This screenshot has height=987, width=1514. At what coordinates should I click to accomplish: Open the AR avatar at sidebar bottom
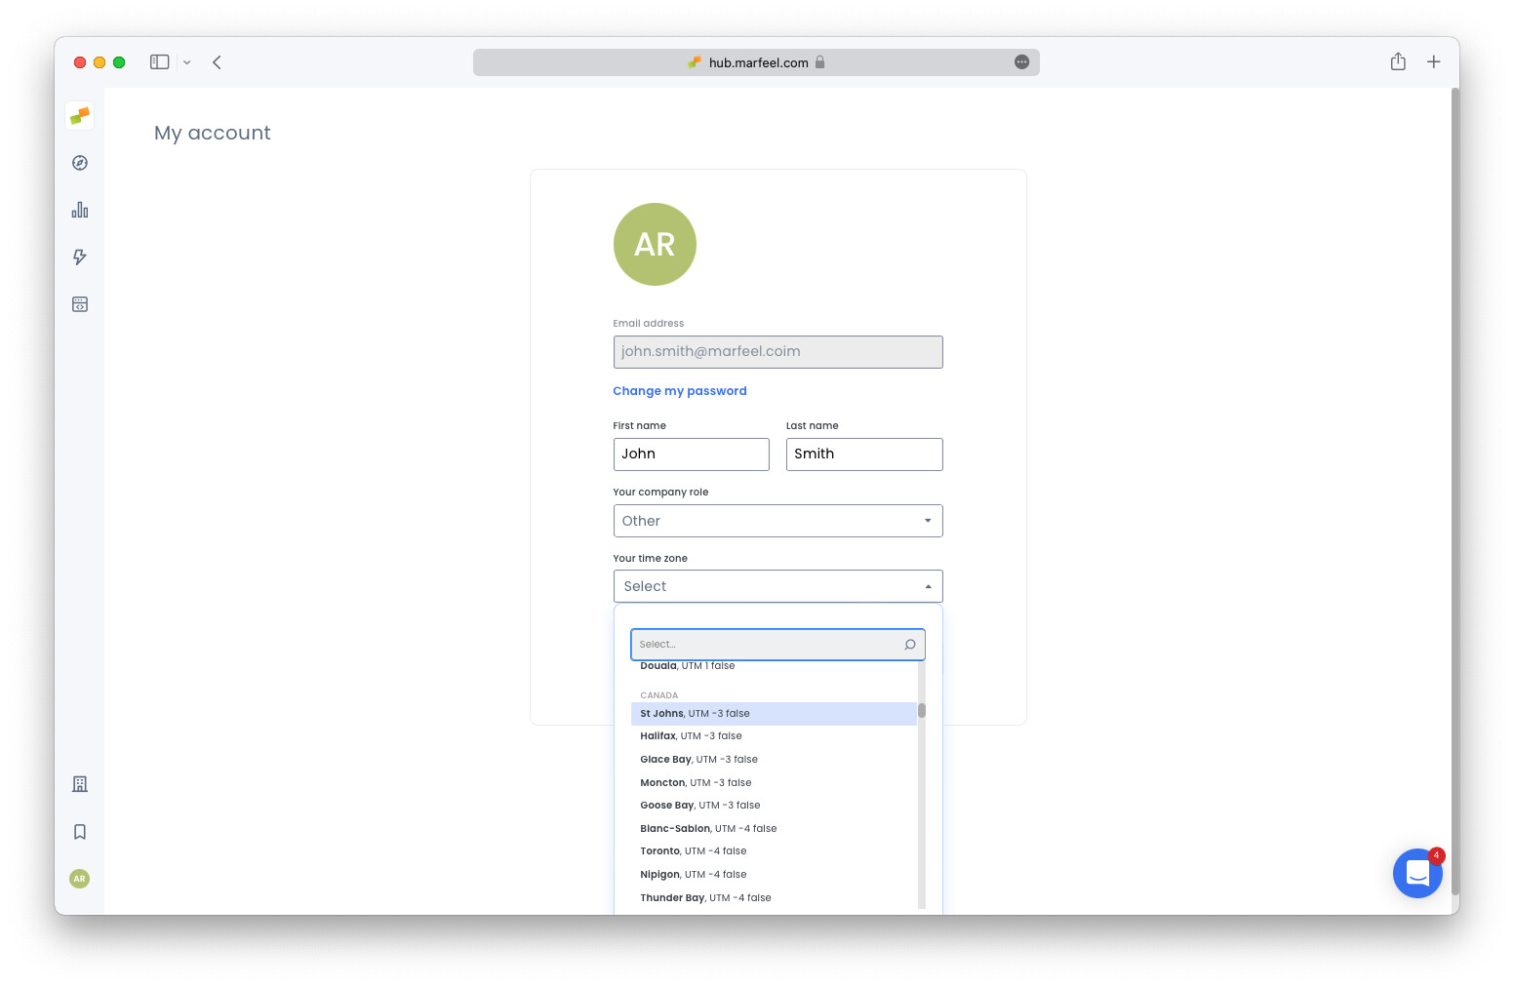(x=79, y=879)
